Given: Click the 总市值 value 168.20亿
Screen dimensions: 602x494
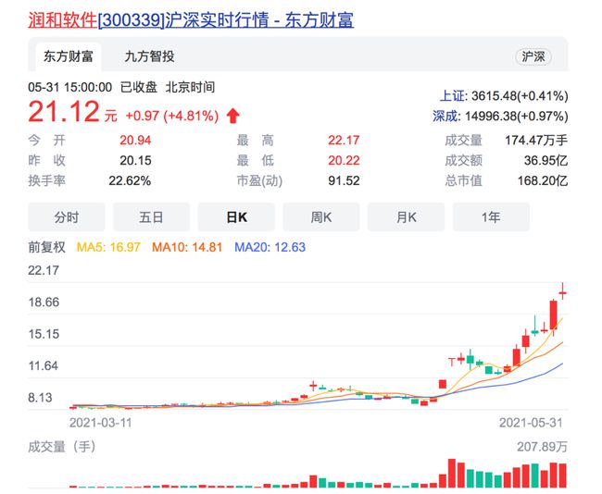Looking at the screenshot, I should pyautogui.click(x=543, y=180).
